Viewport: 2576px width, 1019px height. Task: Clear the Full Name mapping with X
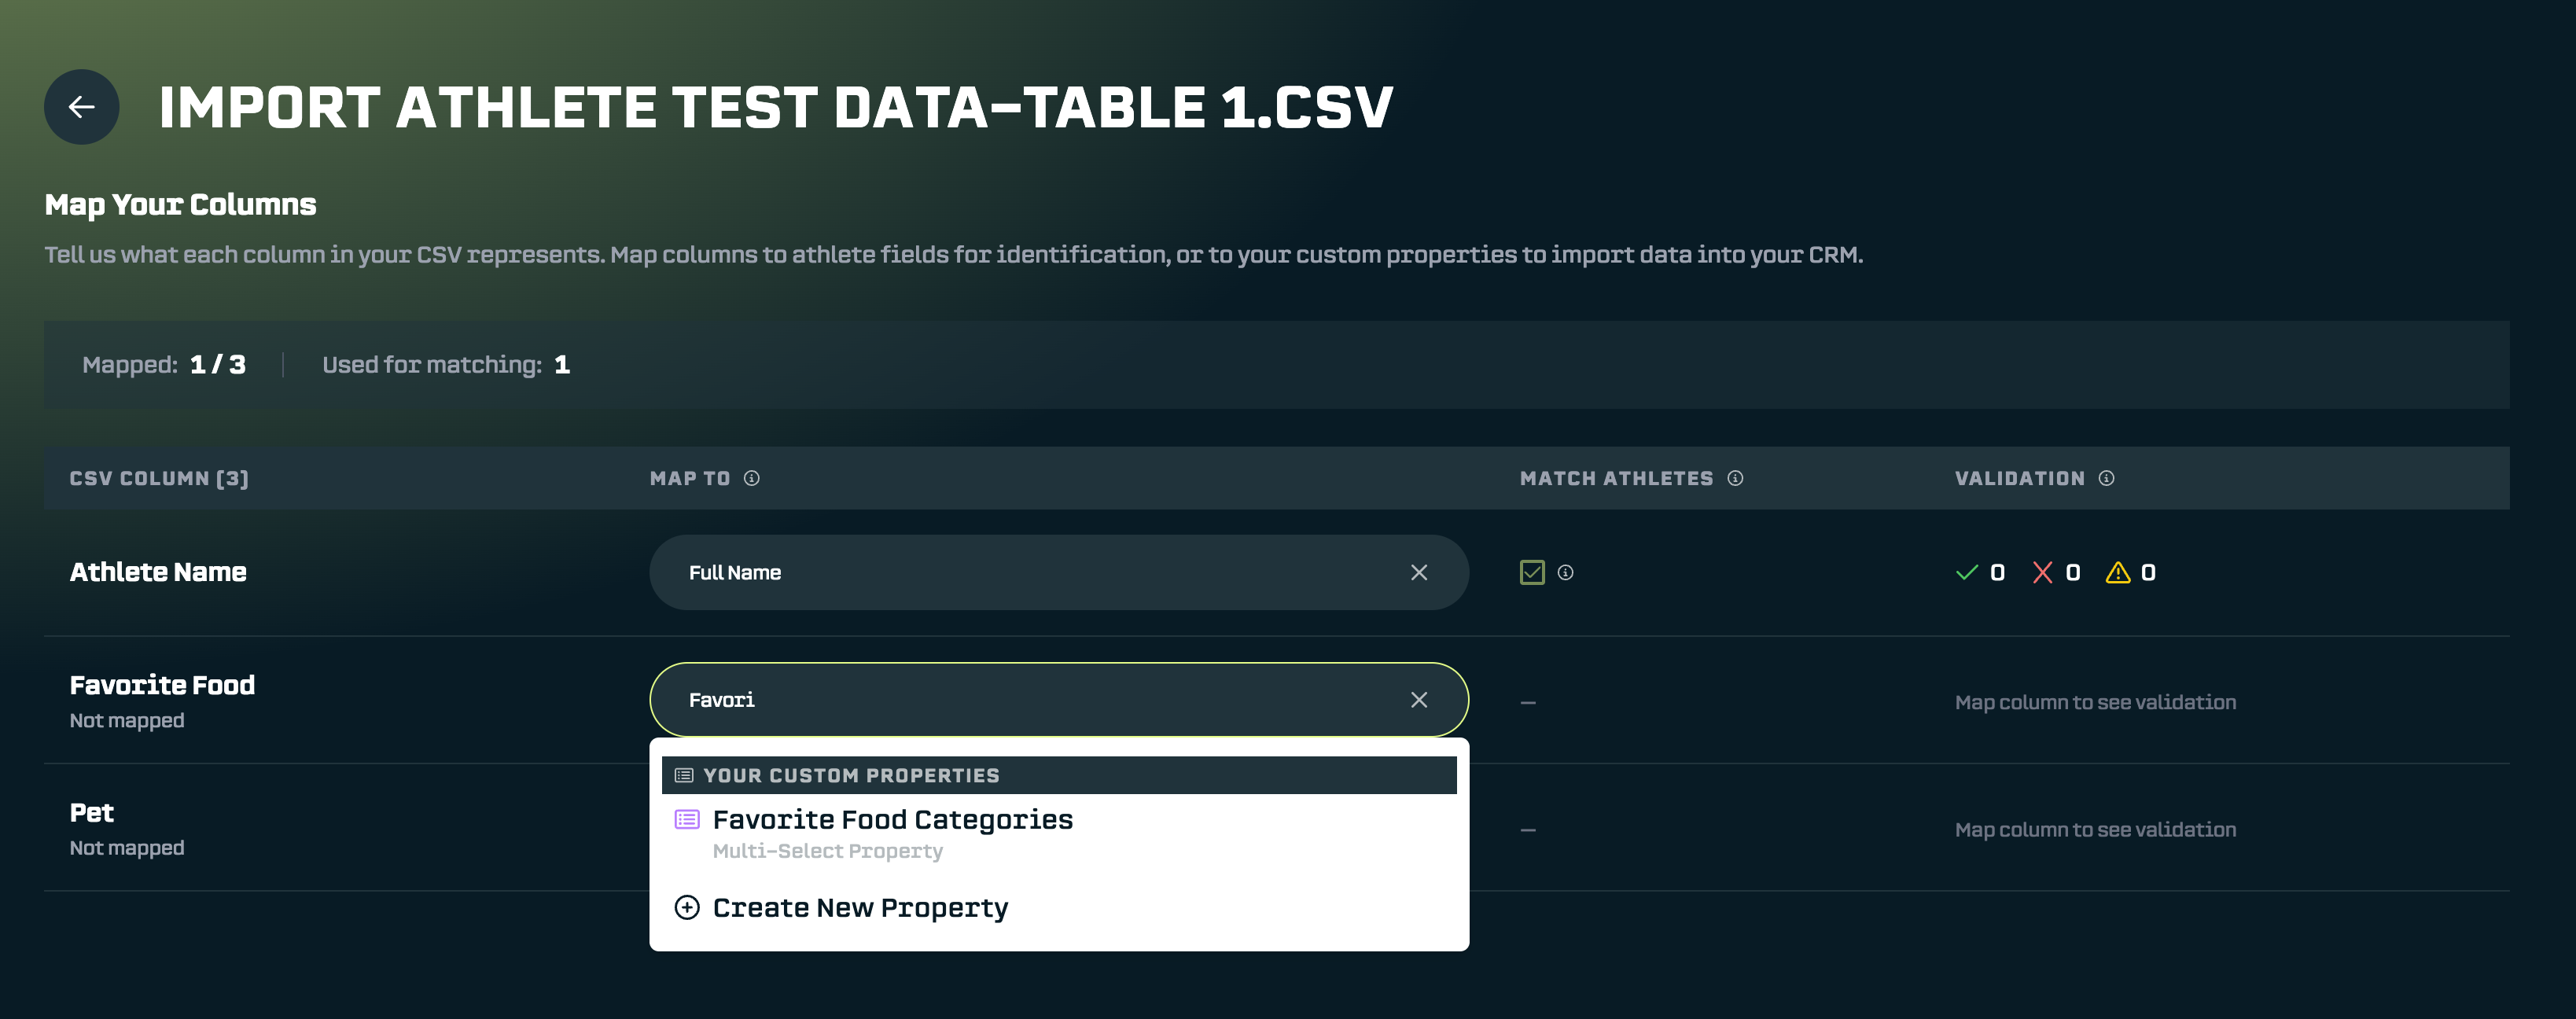coord(1418,572)
